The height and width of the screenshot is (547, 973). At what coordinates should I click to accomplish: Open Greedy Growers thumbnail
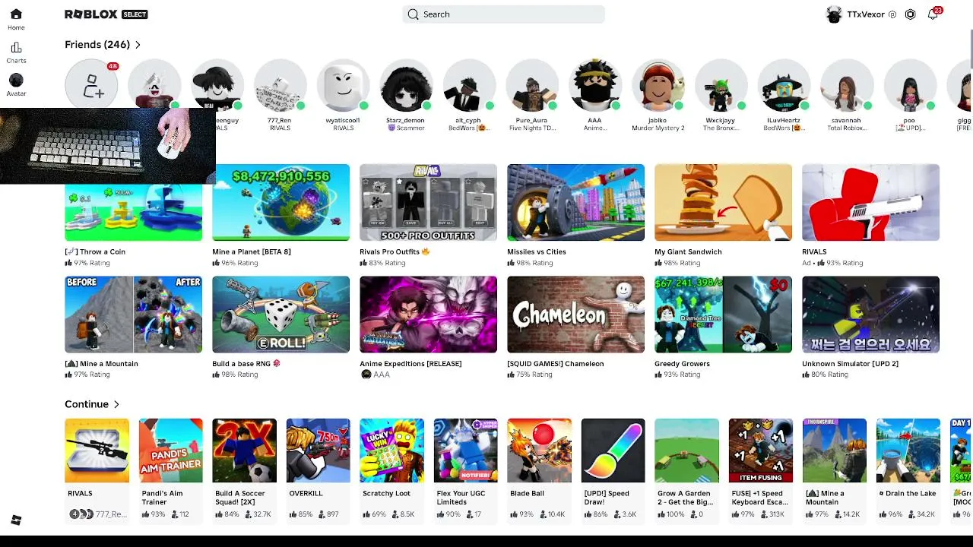click(x=723, y=315)
